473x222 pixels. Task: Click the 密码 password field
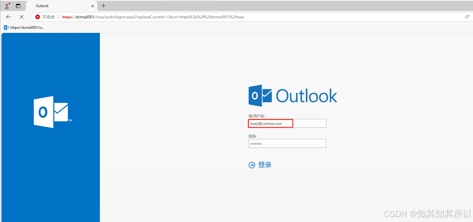287,143
